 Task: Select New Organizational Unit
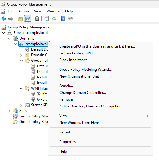79,76
